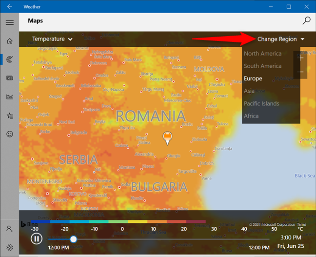The height and width of the screenshot is (257, 316).
Task: Choose Europe in region list
Action: click(253, 79)
